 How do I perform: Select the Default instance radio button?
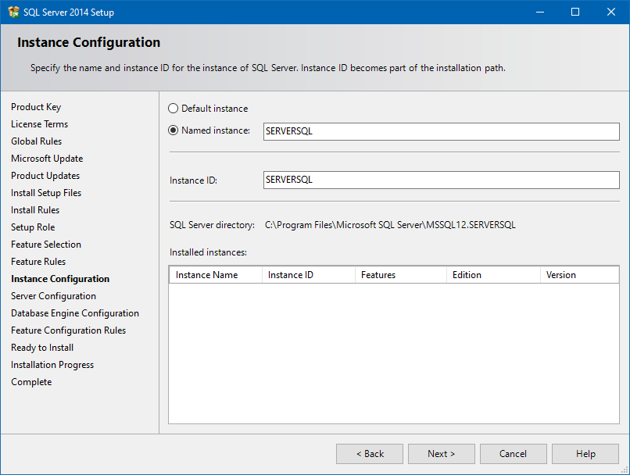(173, 109)
